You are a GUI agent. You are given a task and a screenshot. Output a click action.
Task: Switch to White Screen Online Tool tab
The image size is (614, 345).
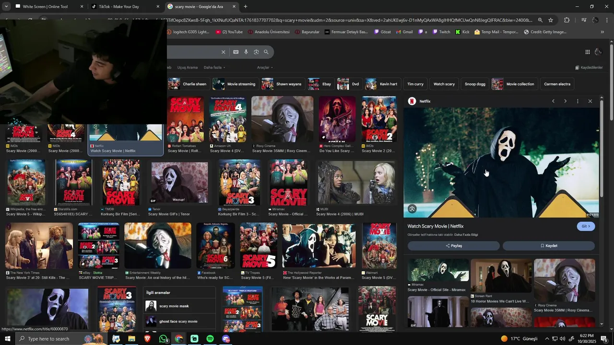[48, 7]
